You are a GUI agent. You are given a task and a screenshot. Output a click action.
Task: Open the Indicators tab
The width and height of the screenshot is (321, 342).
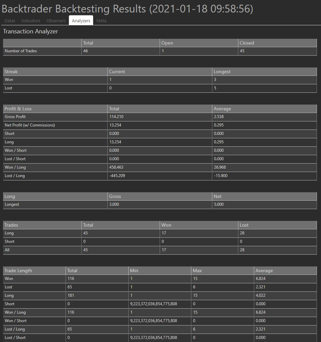click(31, 21)
